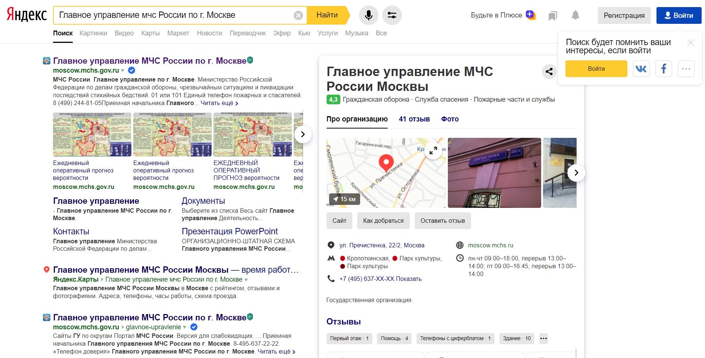This screenshot has height=358, width=705.
Task: Open the Презентация PowerPoint sitelink
Action: [230, 231]
